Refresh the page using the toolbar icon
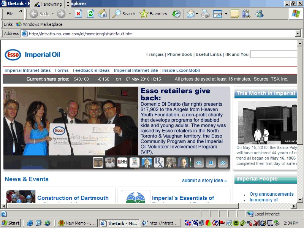Image resolution: width=304 pixels, height=228 pixels. (90, 14)
